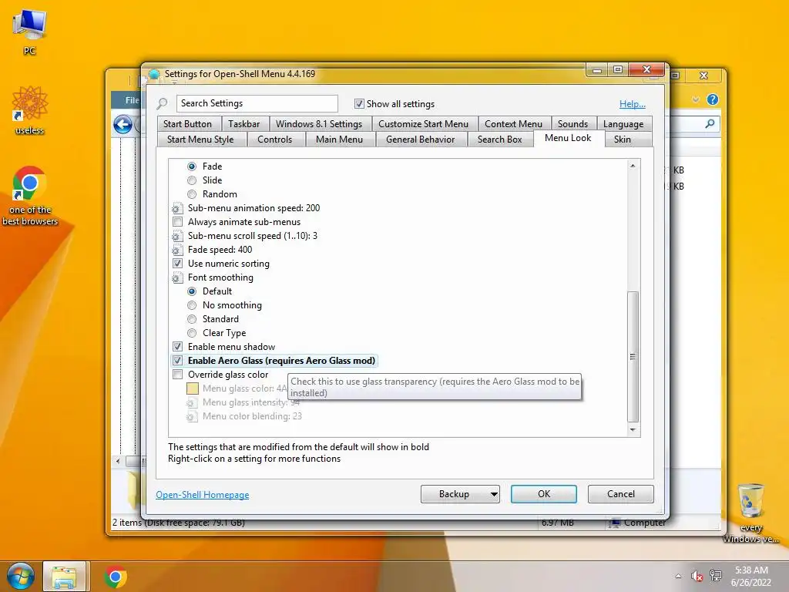Open the Context Menu tab
This screenshot has width=789, height=592.
513,124
